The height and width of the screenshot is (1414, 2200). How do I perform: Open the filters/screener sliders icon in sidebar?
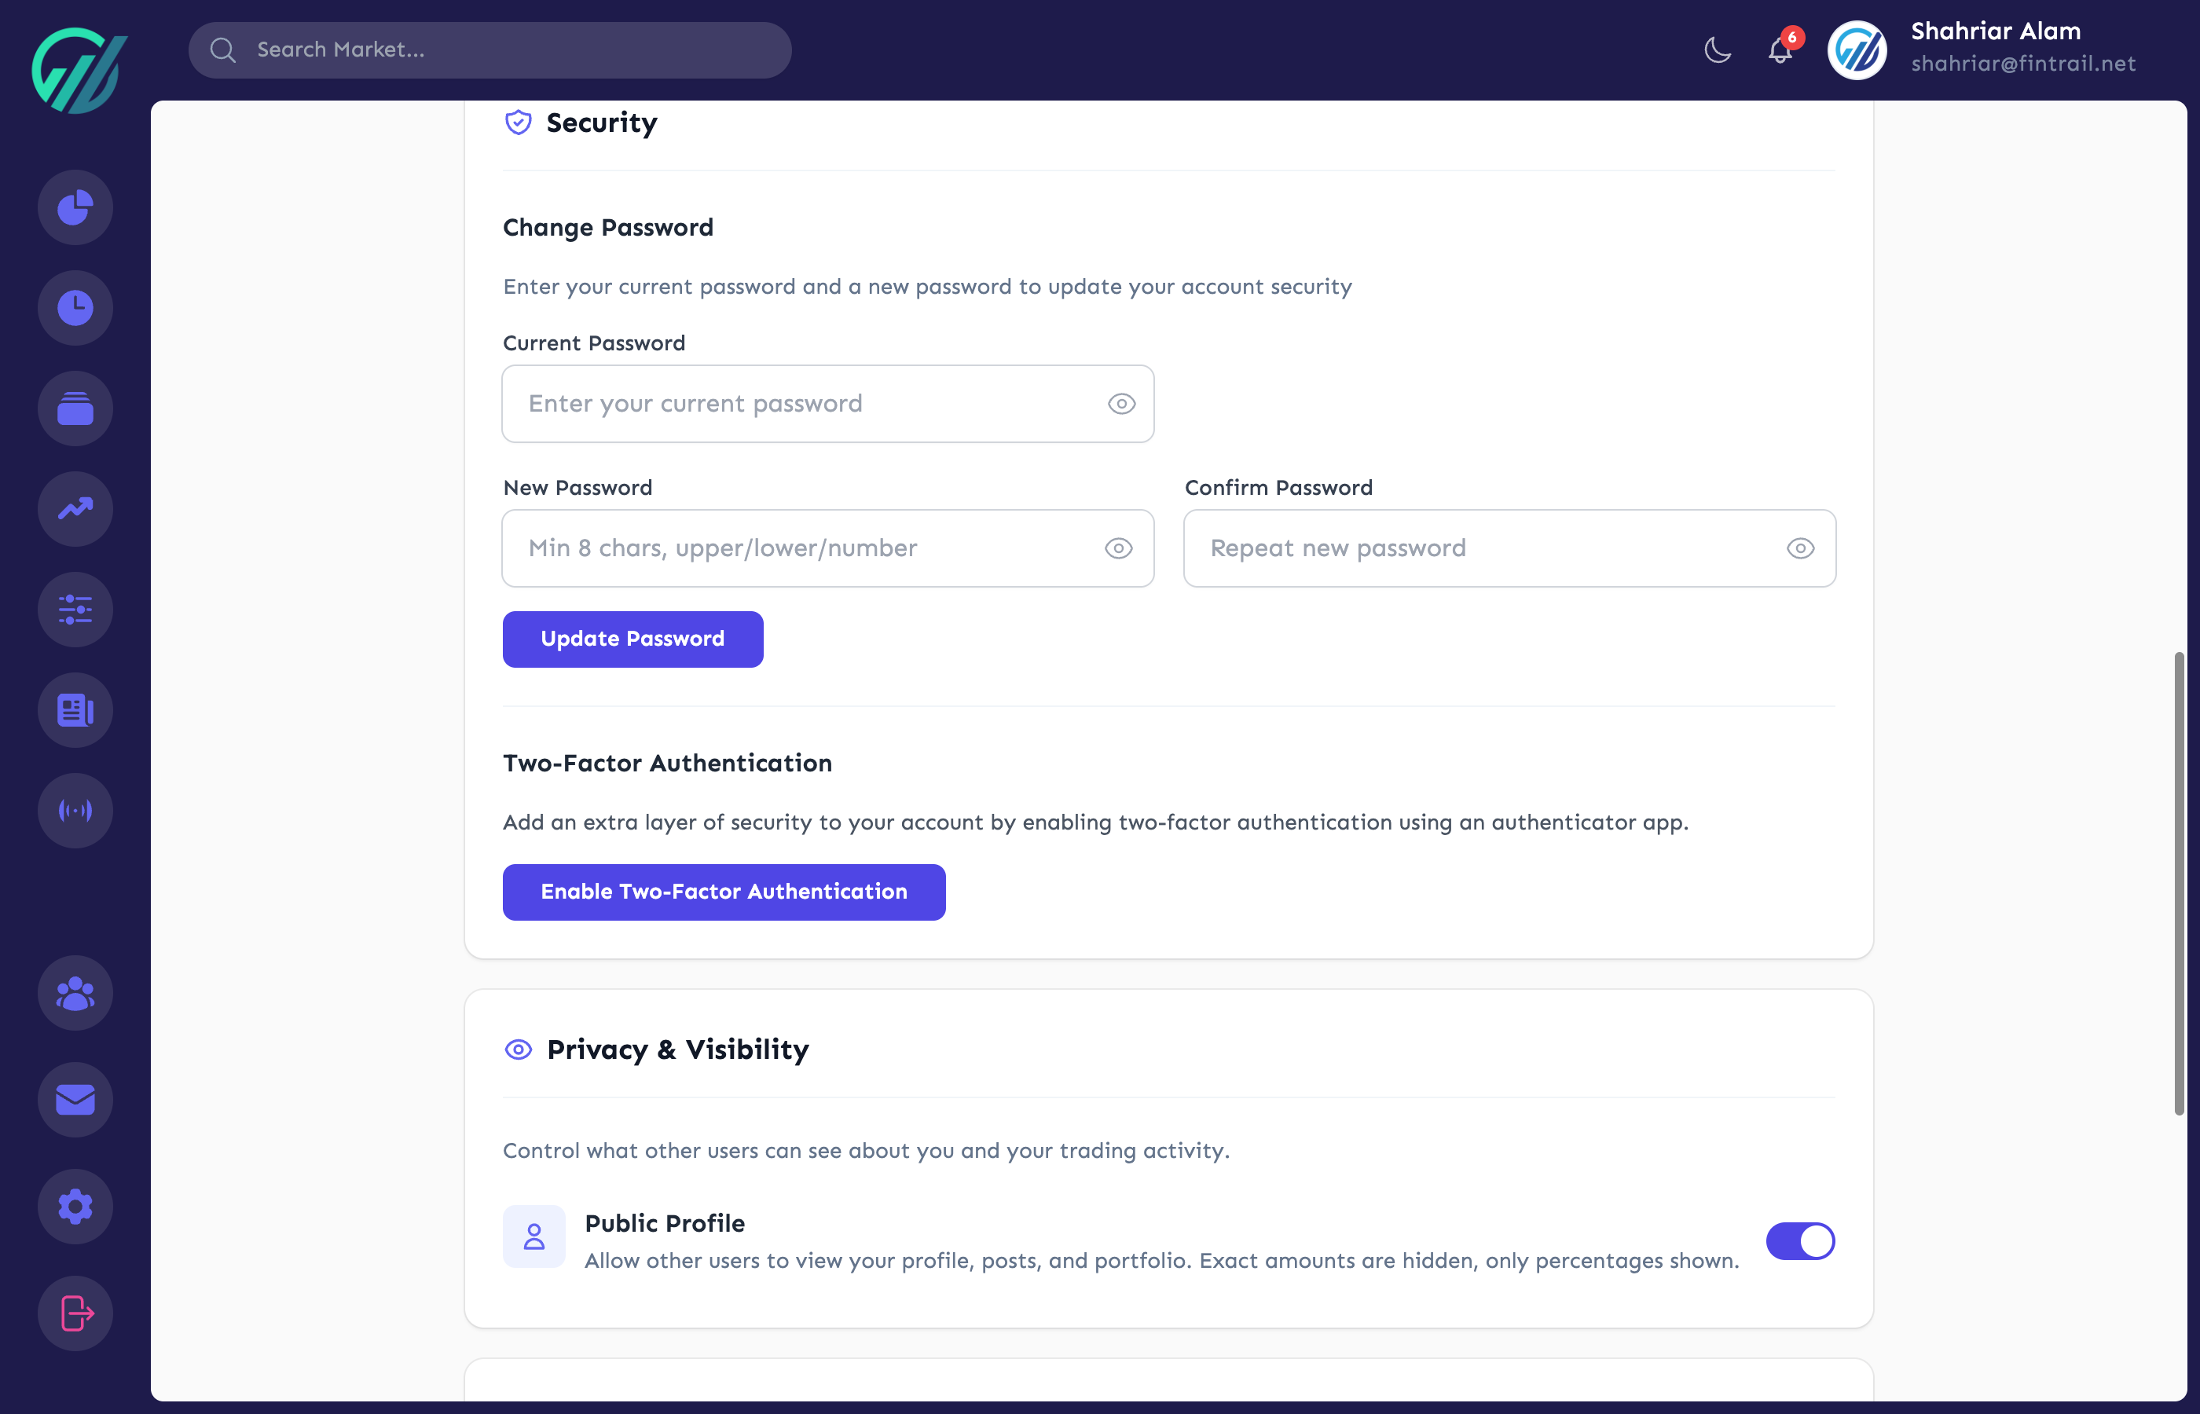pos(75,609)
